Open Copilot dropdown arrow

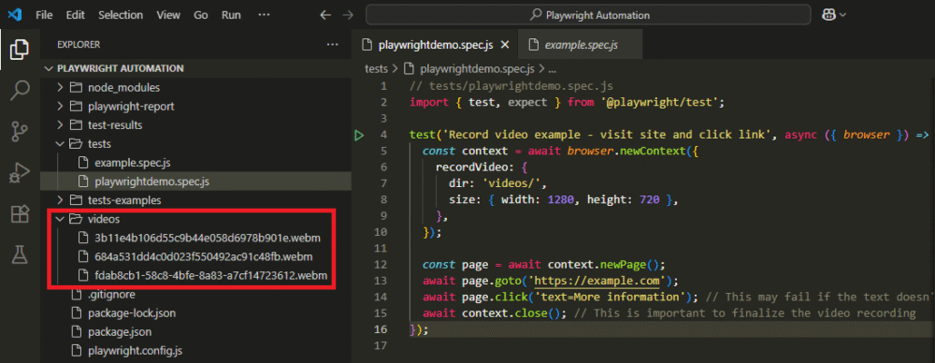click(842, 16)
